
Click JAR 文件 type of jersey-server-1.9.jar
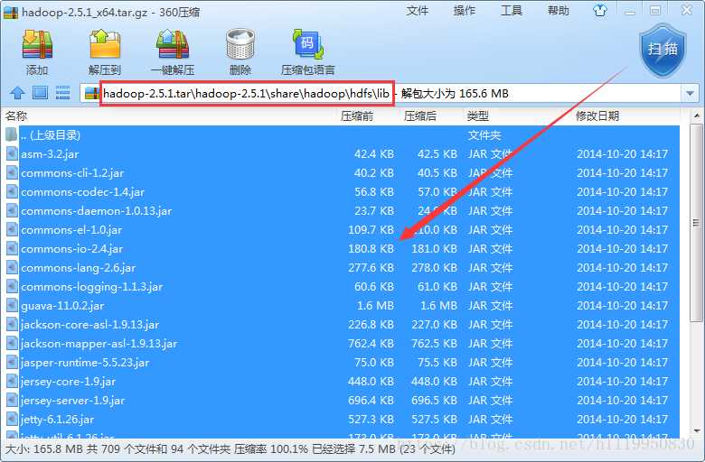tap(490, 400)
